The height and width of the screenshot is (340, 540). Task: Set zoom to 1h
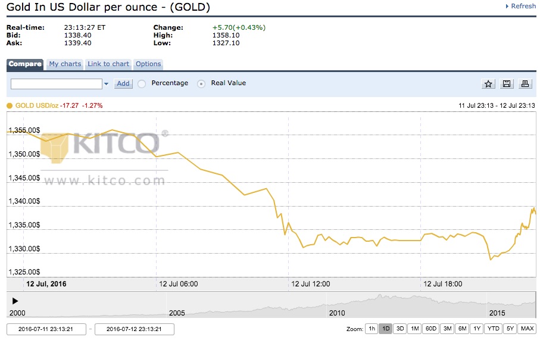click(372, 329)
